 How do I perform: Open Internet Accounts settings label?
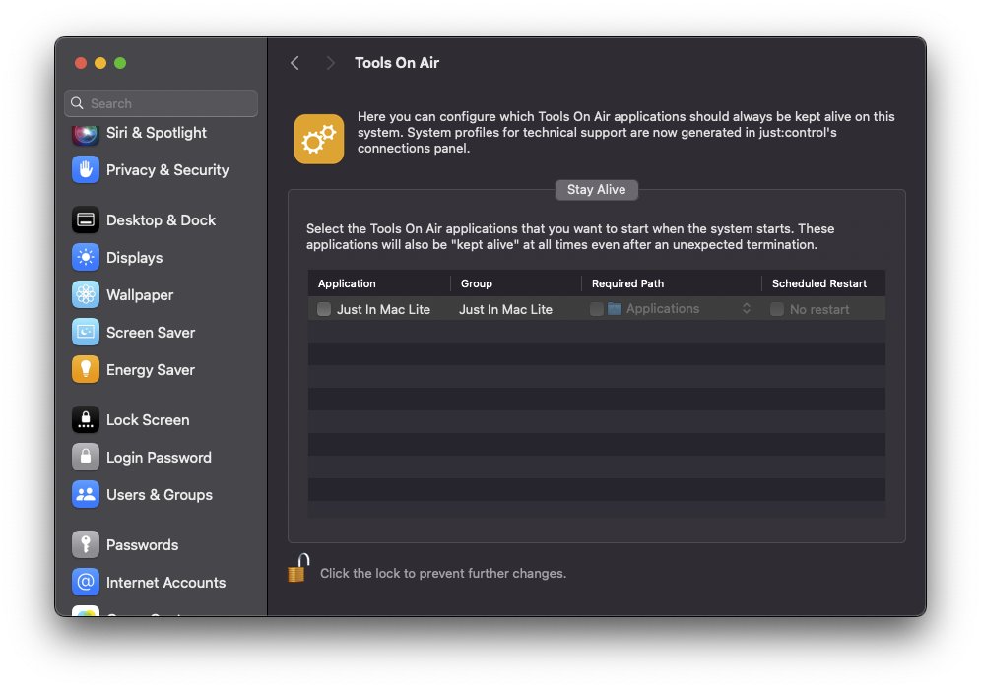click(165, 583)
